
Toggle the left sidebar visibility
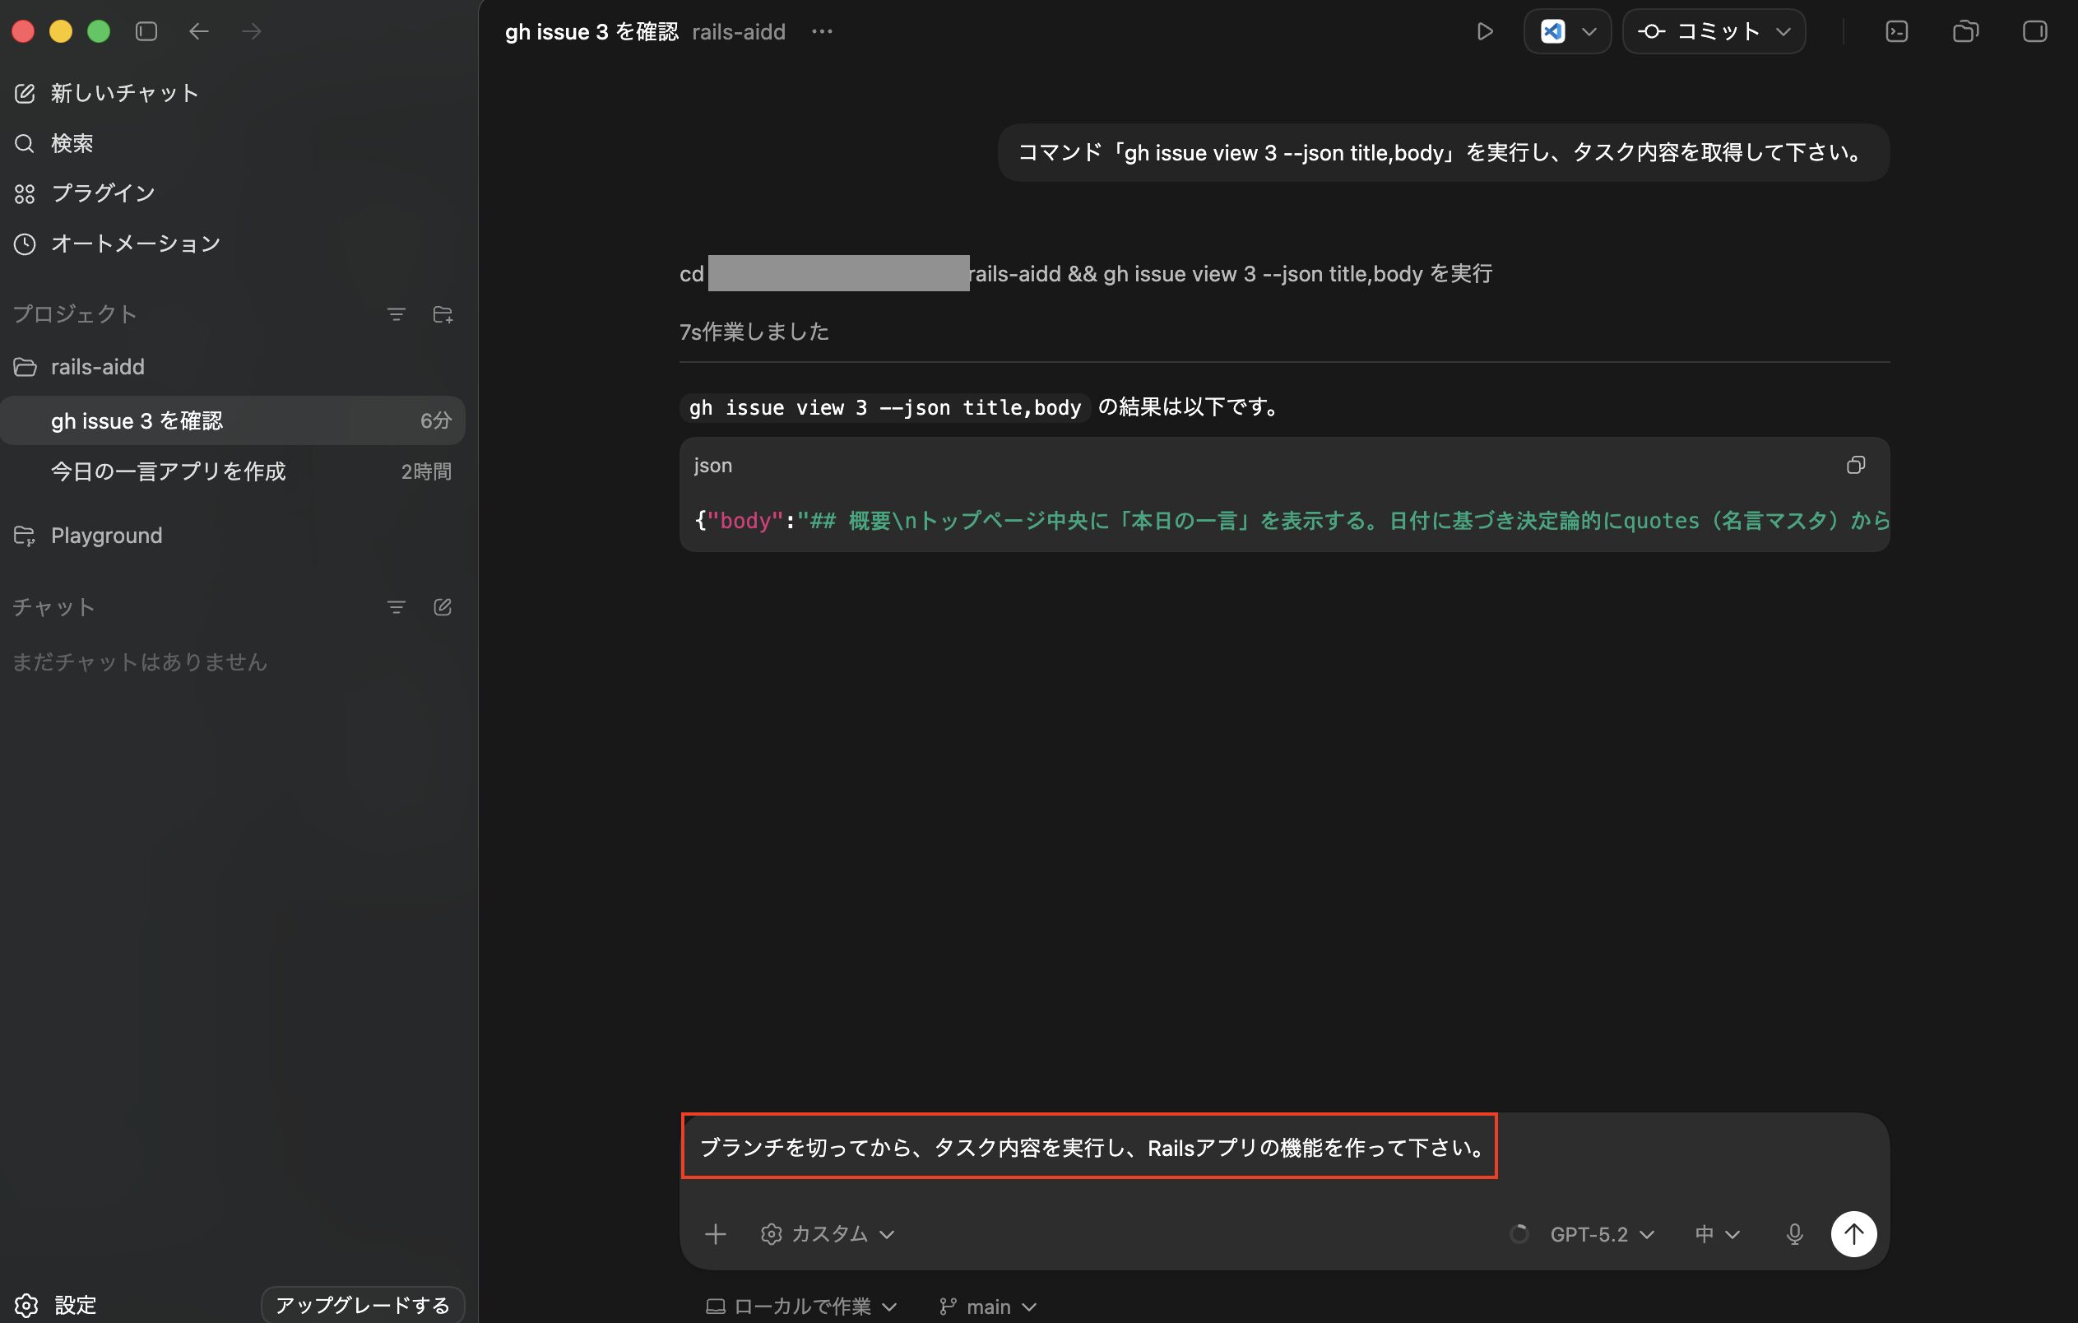[x=146, y=32]
